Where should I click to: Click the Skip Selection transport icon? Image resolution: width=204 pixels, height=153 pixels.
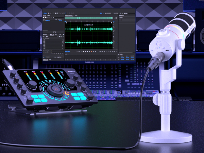coord(96,52)
